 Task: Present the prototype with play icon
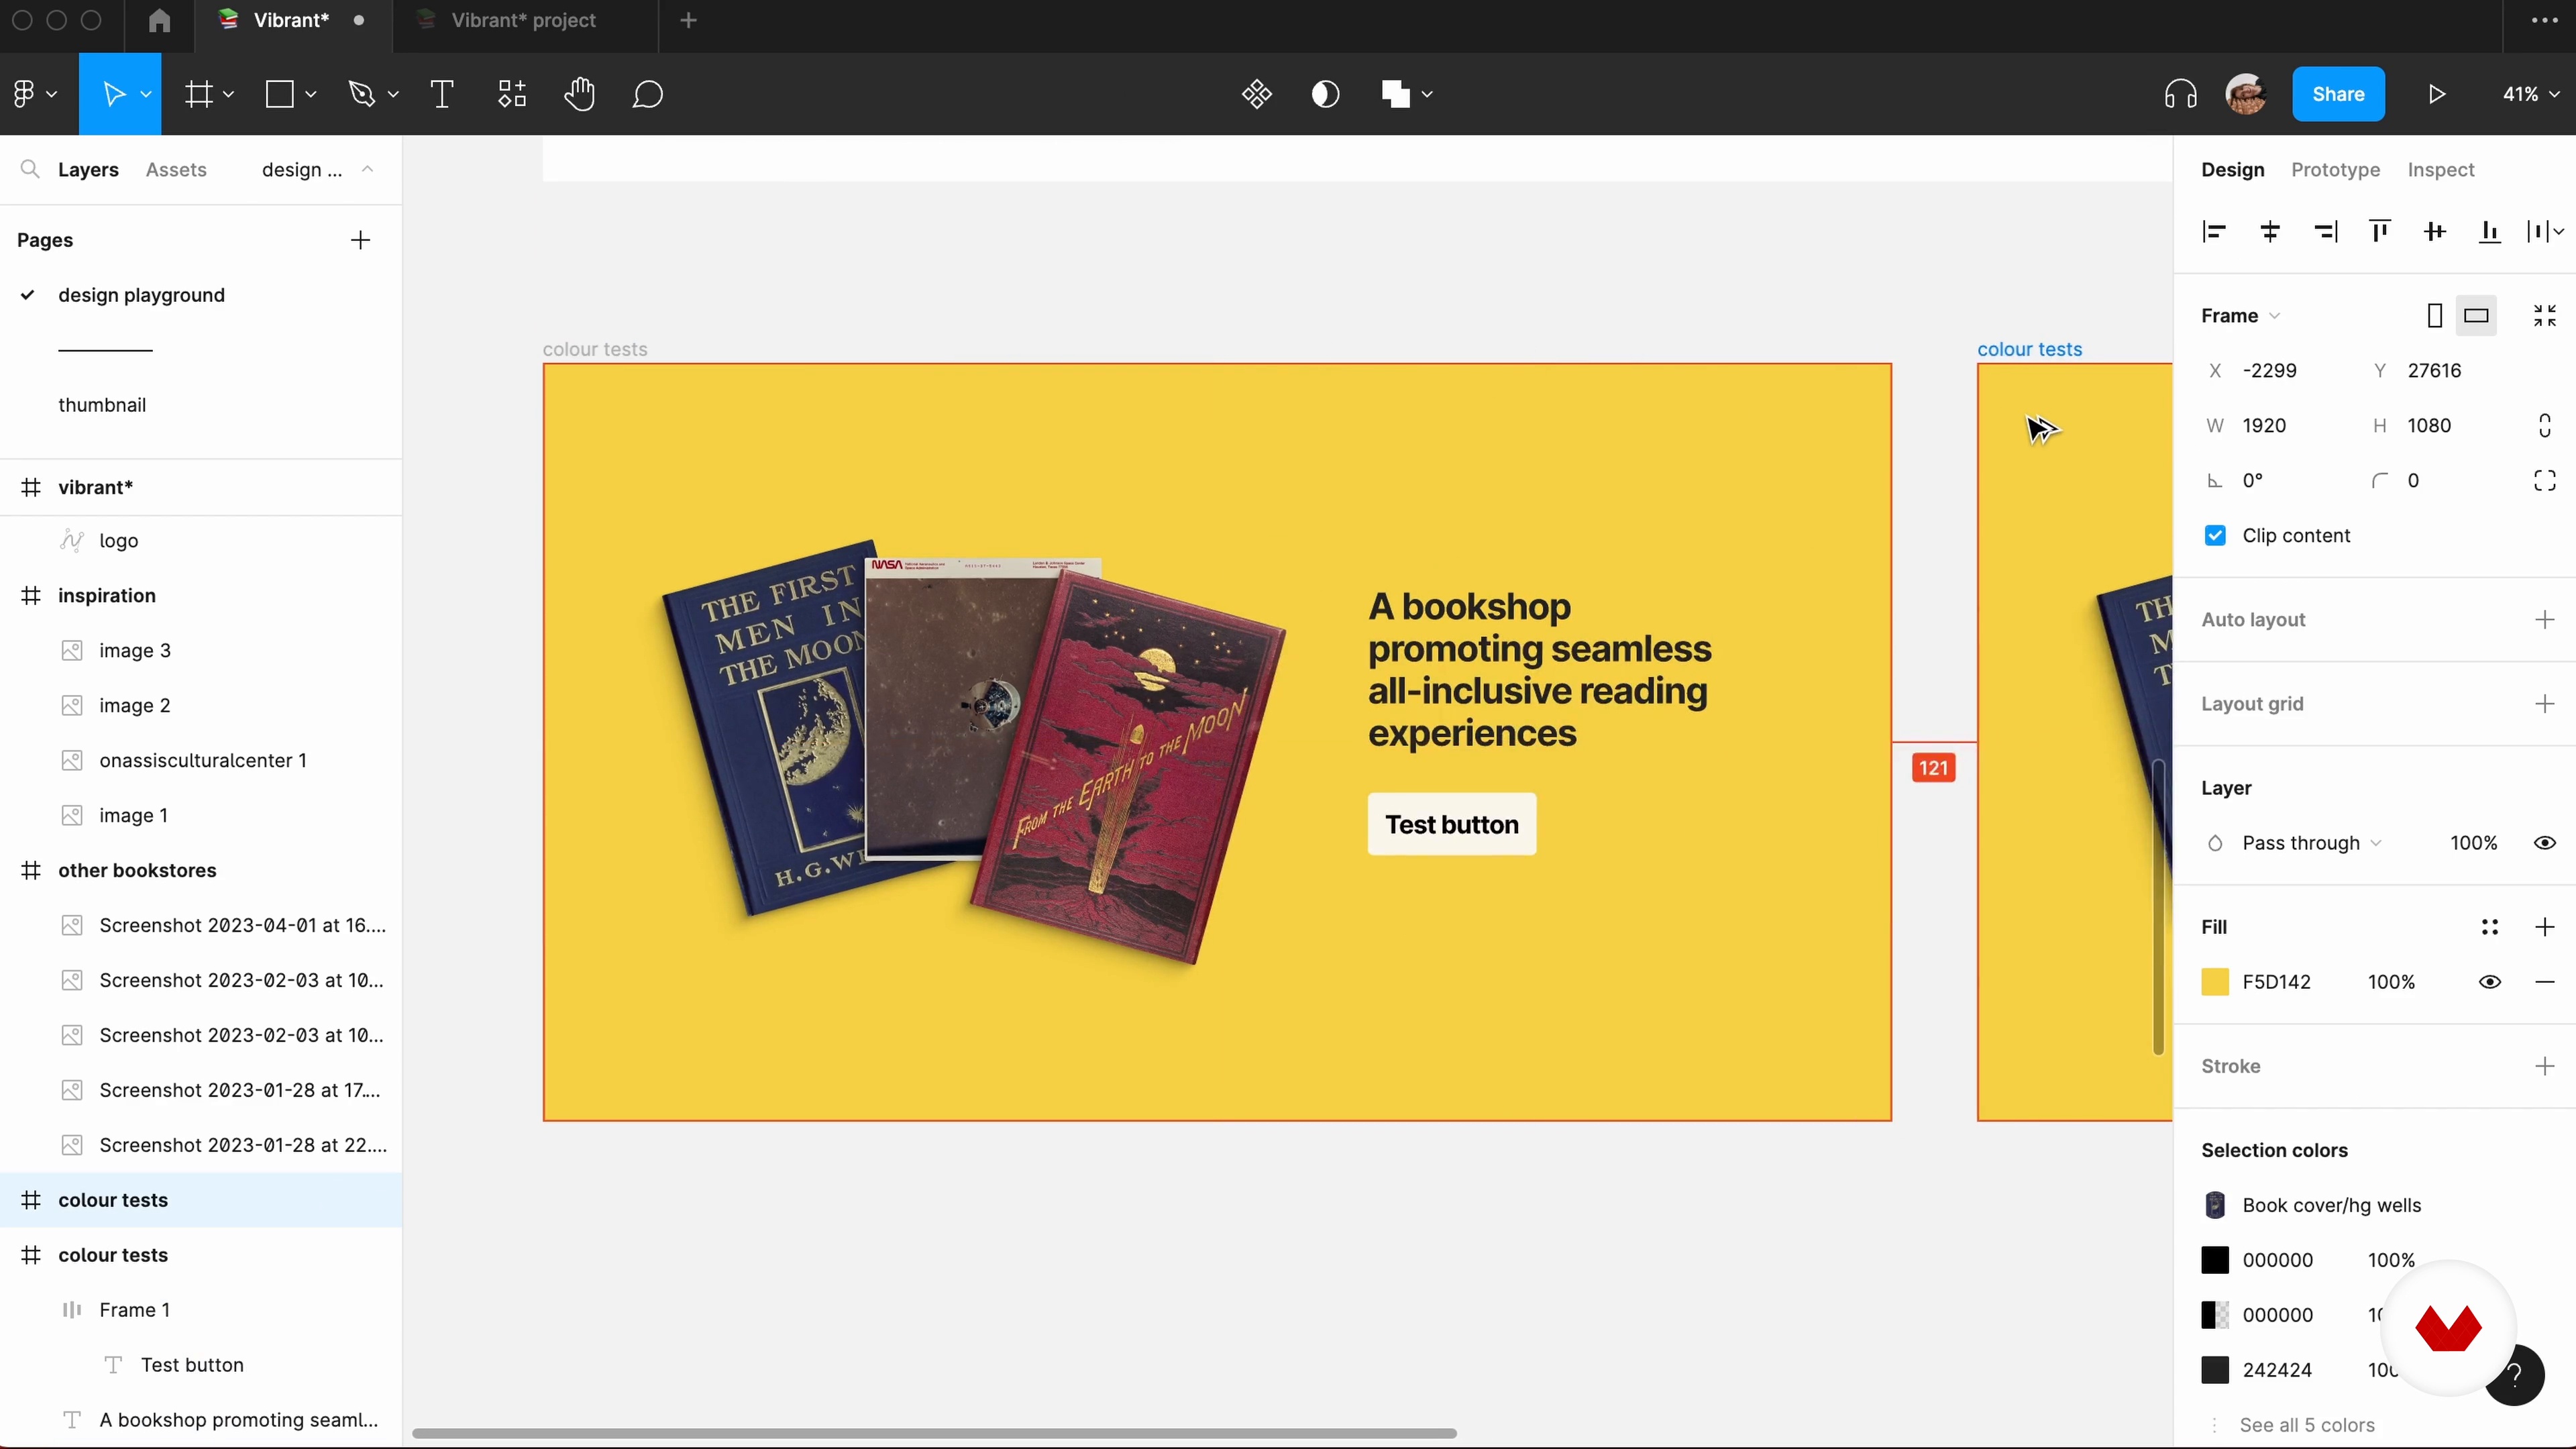pyautogui.click(x=2437, y=94)
